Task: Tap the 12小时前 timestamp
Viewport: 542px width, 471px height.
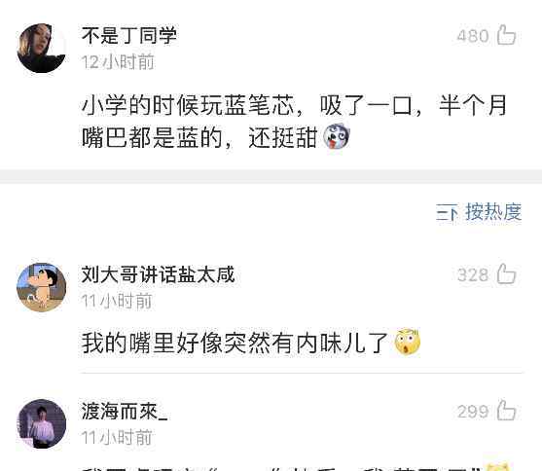Action: [118, 62]
